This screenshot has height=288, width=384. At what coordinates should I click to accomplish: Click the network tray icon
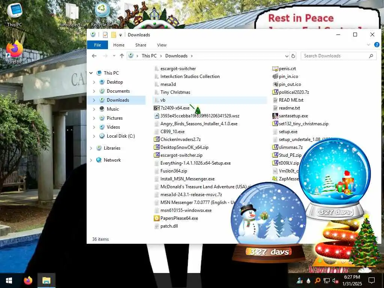click(x=327, y=280)
